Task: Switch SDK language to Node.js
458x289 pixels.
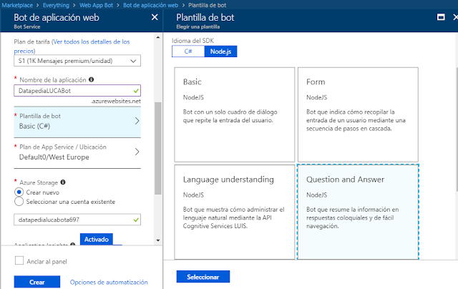Action: (x=220, y=52)
